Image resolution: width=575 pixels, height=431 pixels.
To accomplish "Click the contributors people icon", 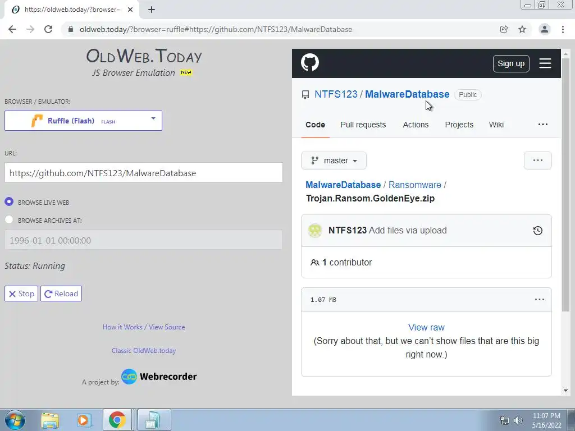I will click(x=314, y=263).
